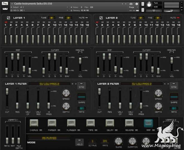The image size is (184, 150).
Task: Click the Delay Edit button
Action: coord(110,123)
